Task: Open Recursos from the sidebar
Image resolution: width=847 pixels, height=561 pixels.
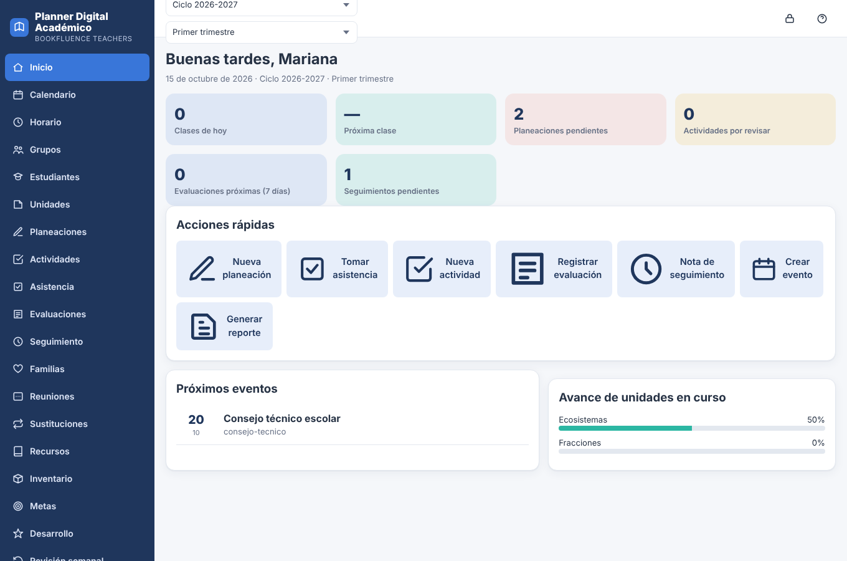Action: (77, 451)
